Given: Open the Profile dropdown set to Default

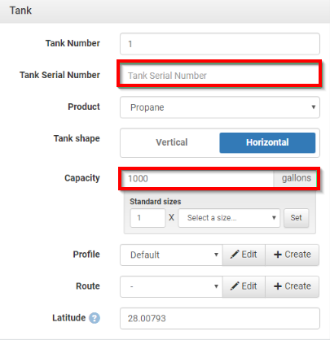Looking at the screenshot, I should pyautogui.click(x=171, y=255).
